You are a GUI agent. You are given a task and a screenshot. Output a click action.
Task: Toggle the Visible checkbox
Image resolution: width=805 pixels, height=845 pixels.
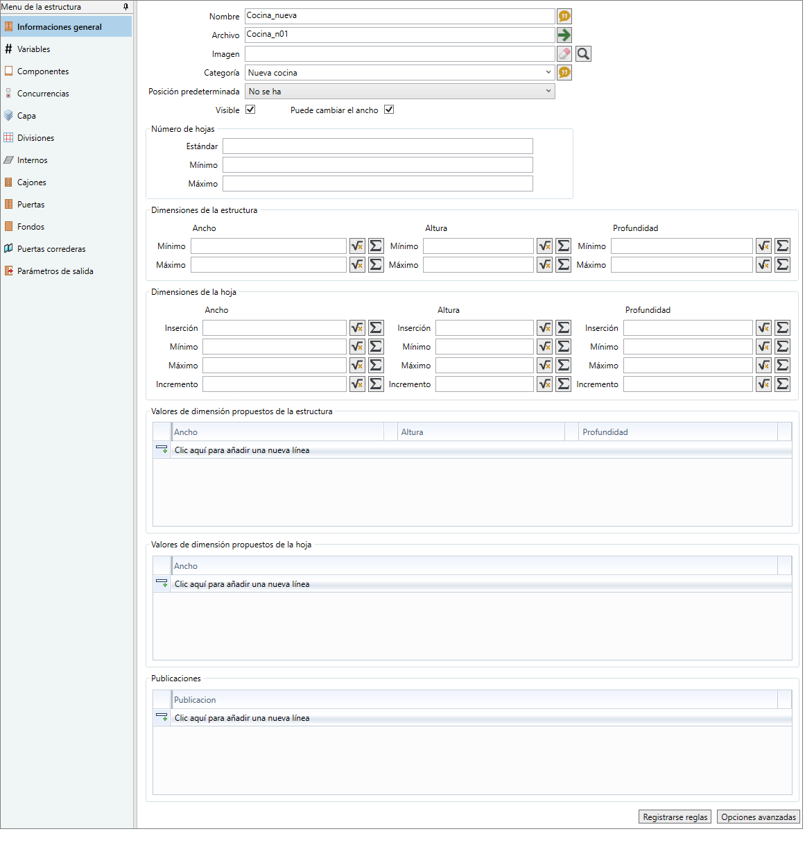coord(250,110)
